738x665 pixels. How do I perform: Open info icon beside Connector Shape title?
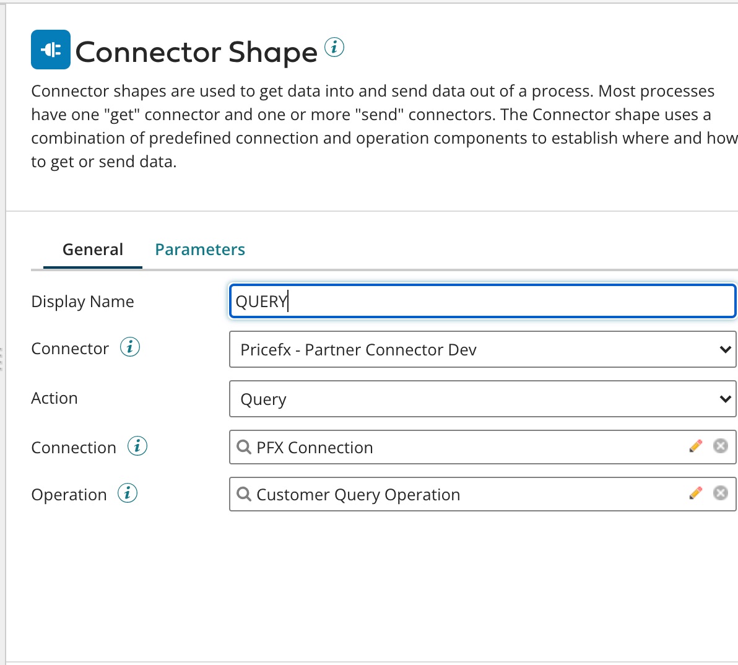(334, 47)
